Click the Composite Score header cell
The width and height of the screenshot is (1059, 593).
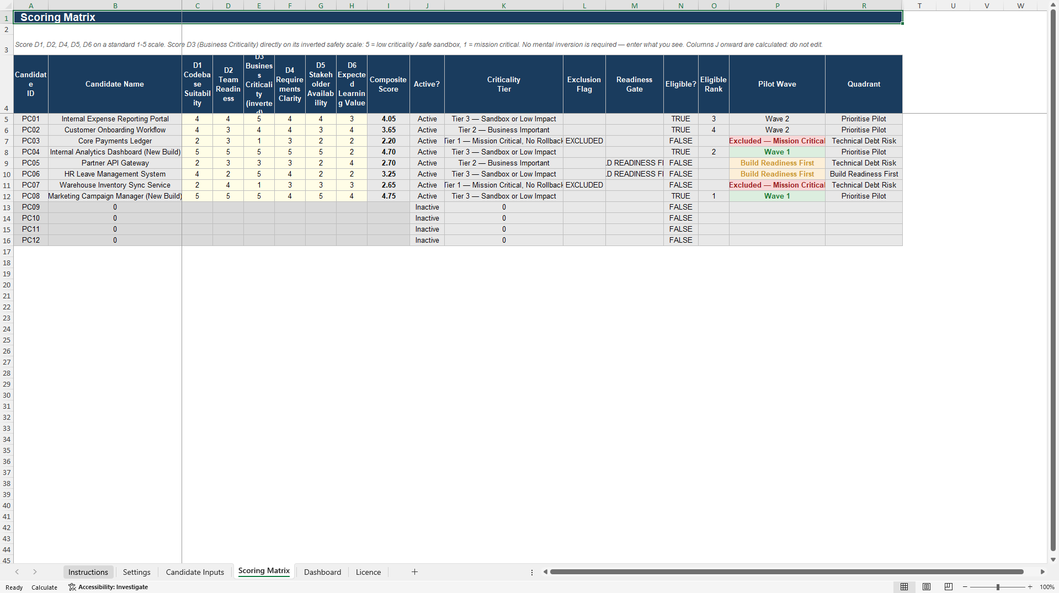coord(389,84)
